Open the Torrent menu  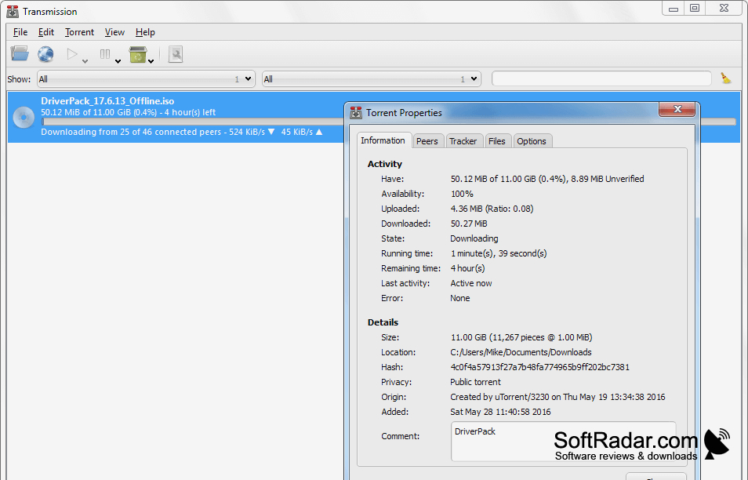point(79,32)
